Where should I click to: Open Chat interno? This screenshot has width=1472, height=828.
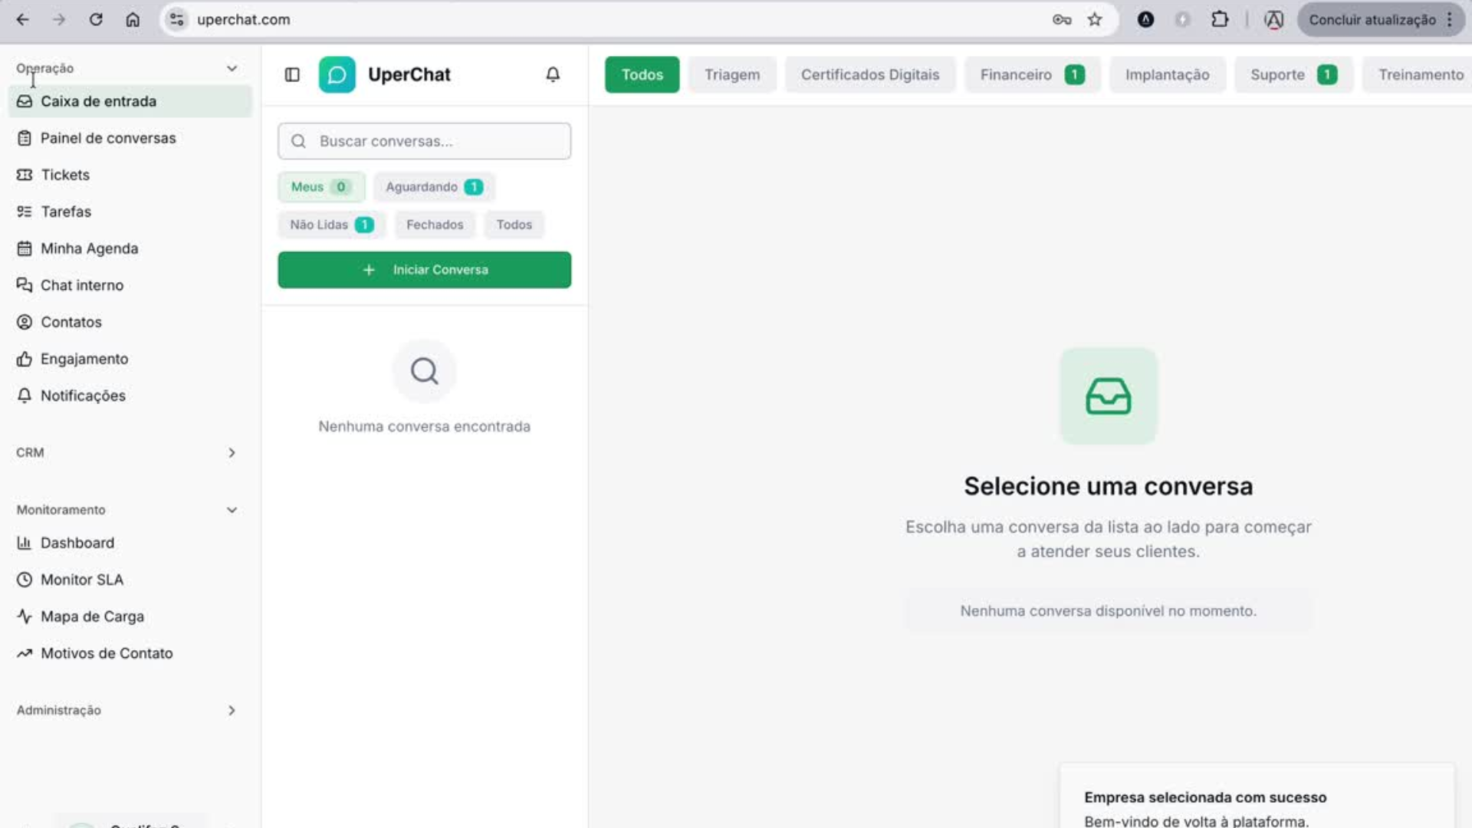tap(81, 285)
